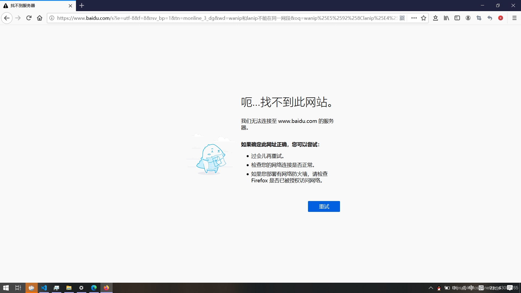This screenshot has height=293, width=521.
Task: Open Visual Studio Code from taskbar
Action: [x=44, y=288]
